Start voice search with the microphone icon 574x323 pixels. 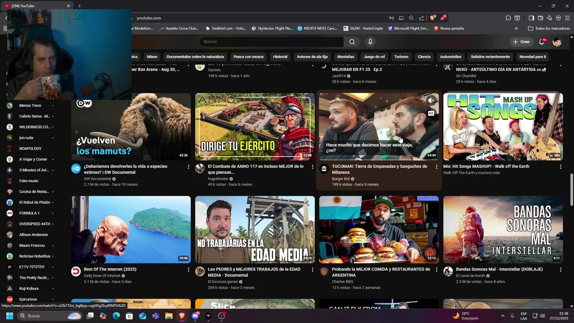370,42
